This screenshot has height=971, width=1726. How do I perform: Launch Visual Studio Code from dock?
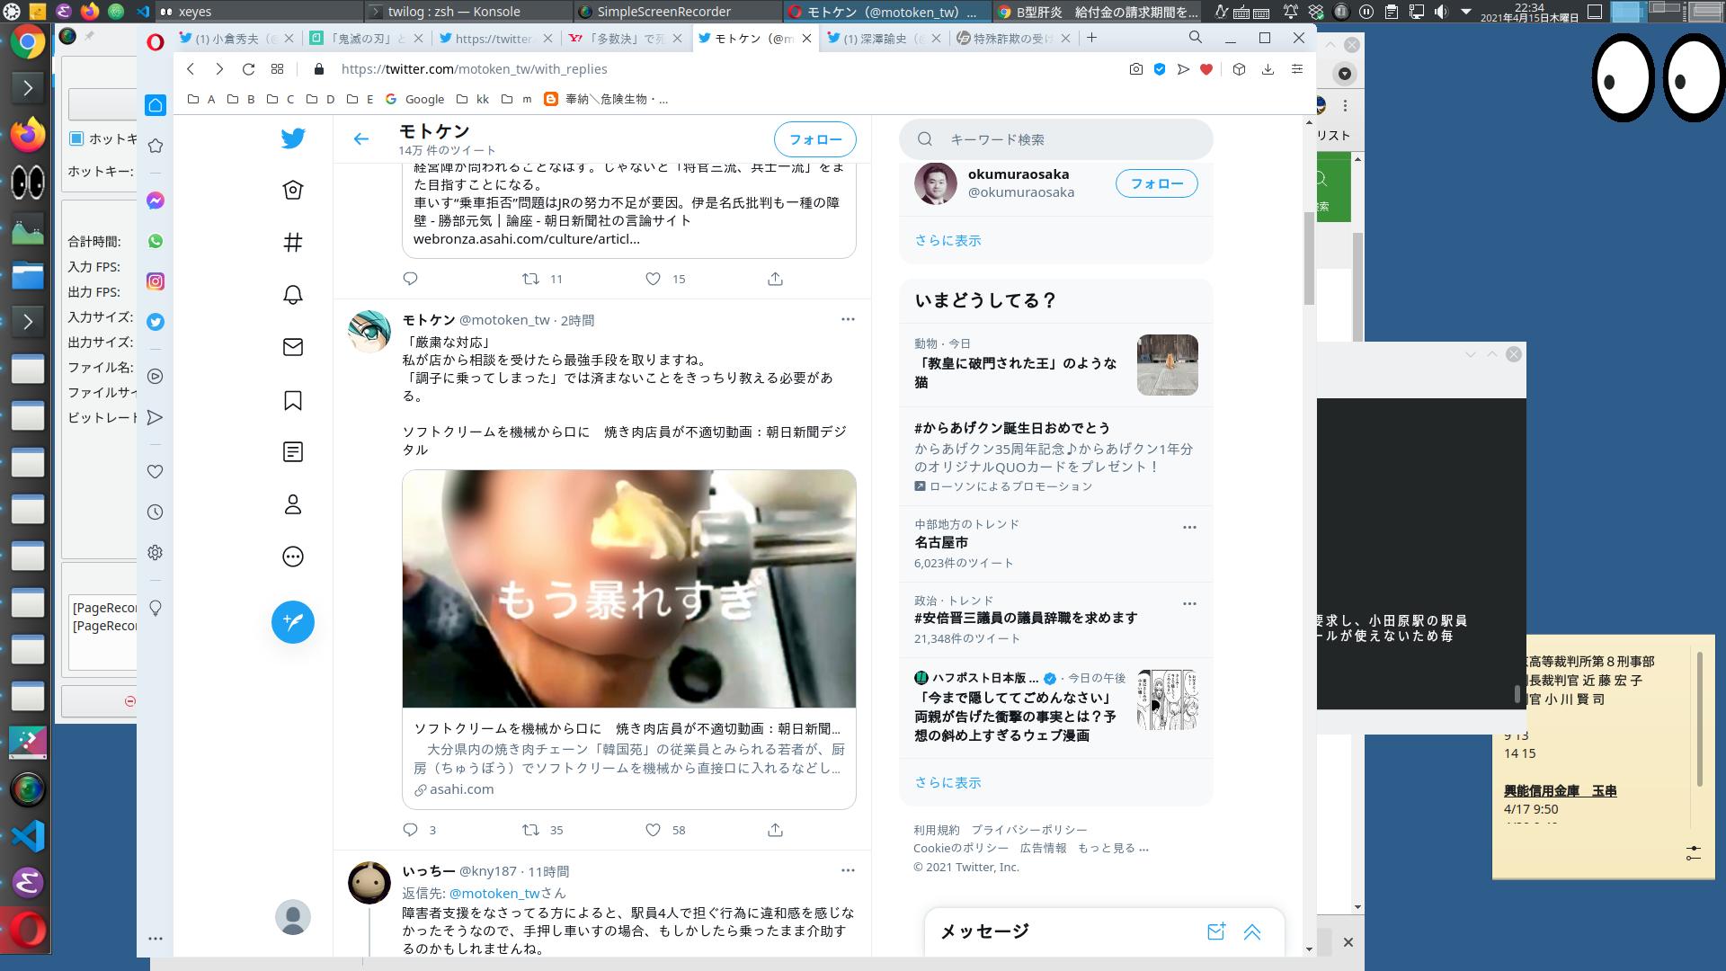coord(28,836)
